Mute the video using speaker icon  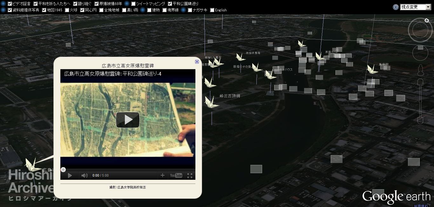[x=85, y=175]
